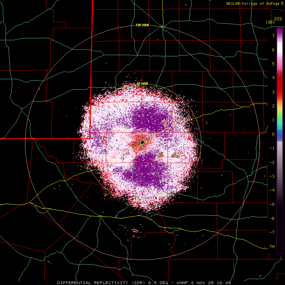Viewport: 285px width, 285px height.
Task: Click the -5 value on the color scale
Action: (x=272, y=205)
